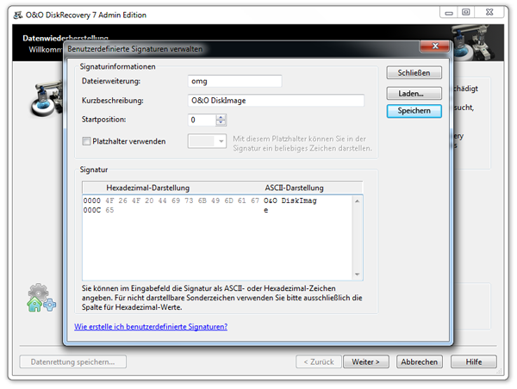Click the hex byte 6B in the first row

click(202, 201)
